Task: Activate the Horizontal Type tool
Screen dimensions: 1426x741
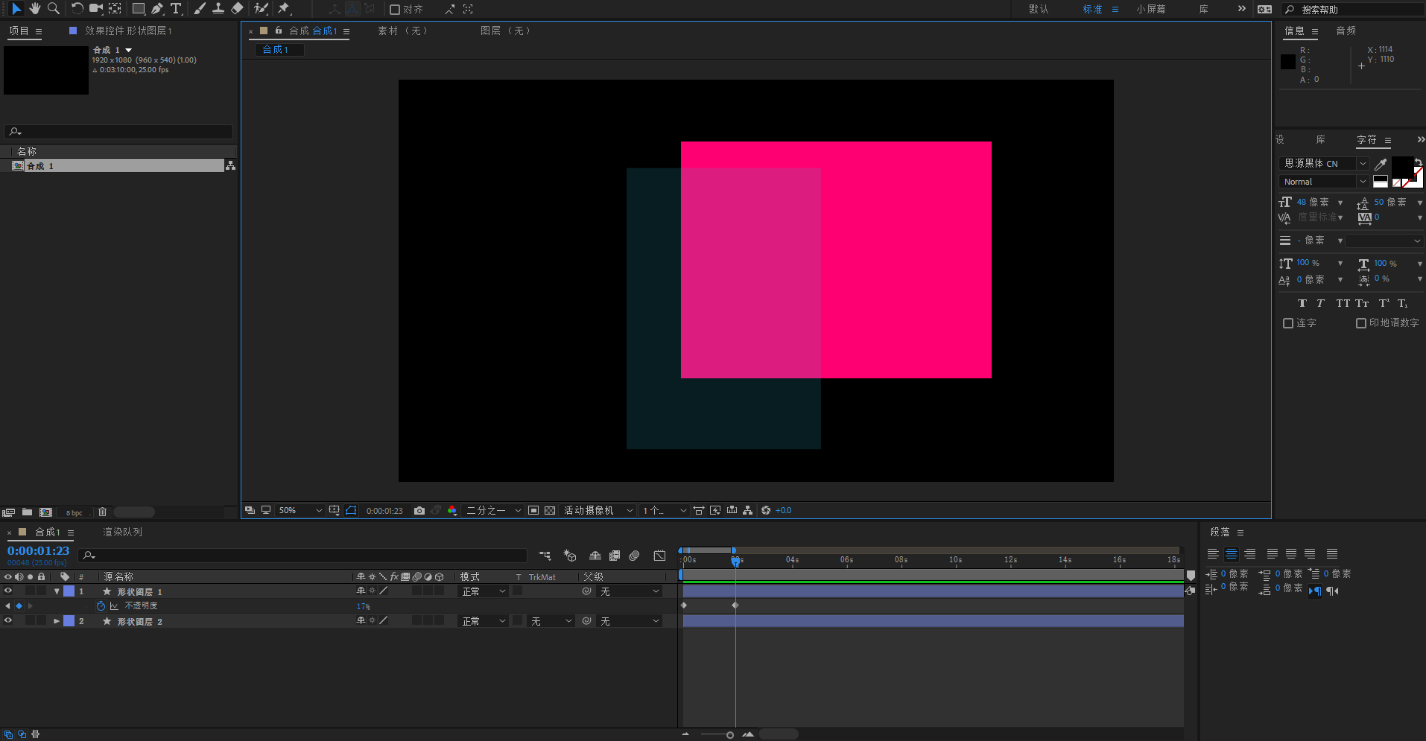Action: [176, 9]
